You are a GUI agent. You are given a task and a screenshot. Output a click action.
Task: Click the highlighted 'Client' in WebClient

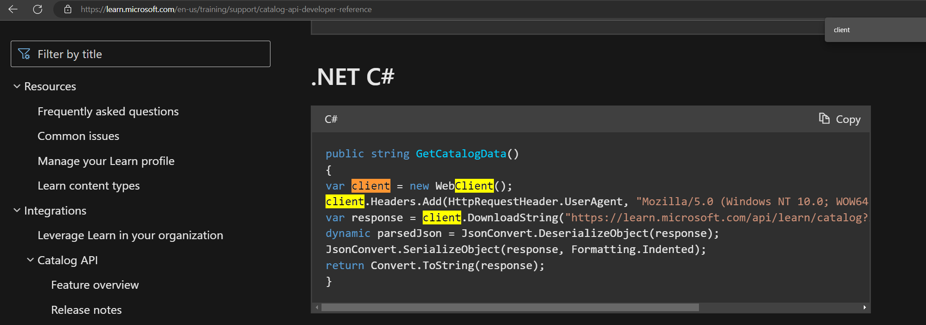(474, 186)
